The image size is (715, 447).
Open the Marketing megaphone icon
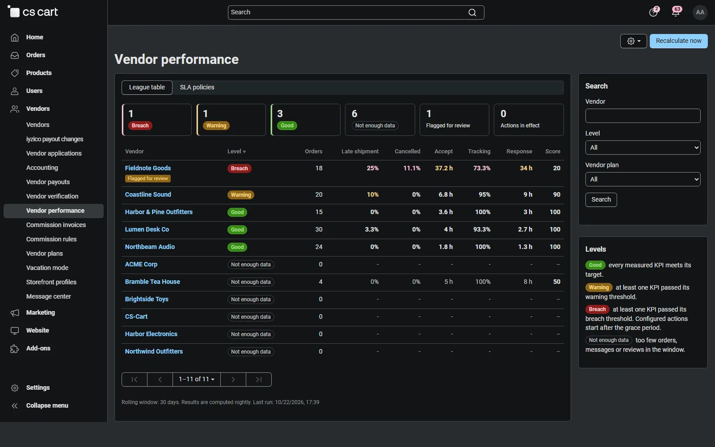pos(15,313)
